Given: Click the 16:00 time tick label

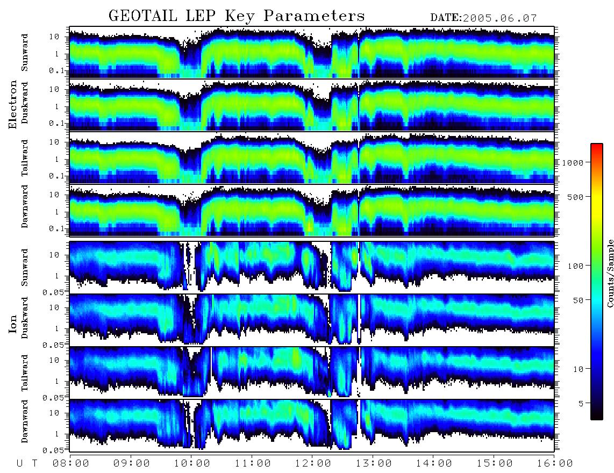Looking at the screenshot, I should 555,463.
